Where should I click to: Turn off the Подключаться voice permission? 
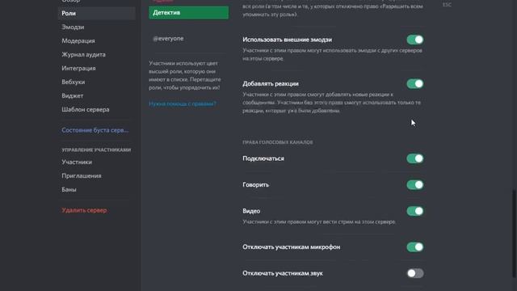414,158
